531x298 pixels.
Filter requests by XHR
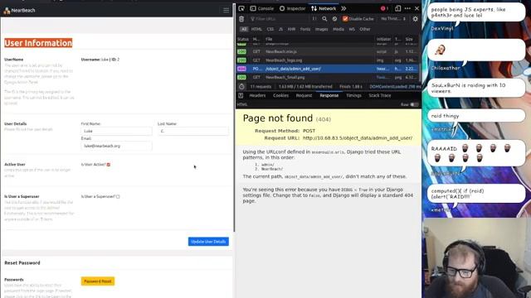(291, 30)
